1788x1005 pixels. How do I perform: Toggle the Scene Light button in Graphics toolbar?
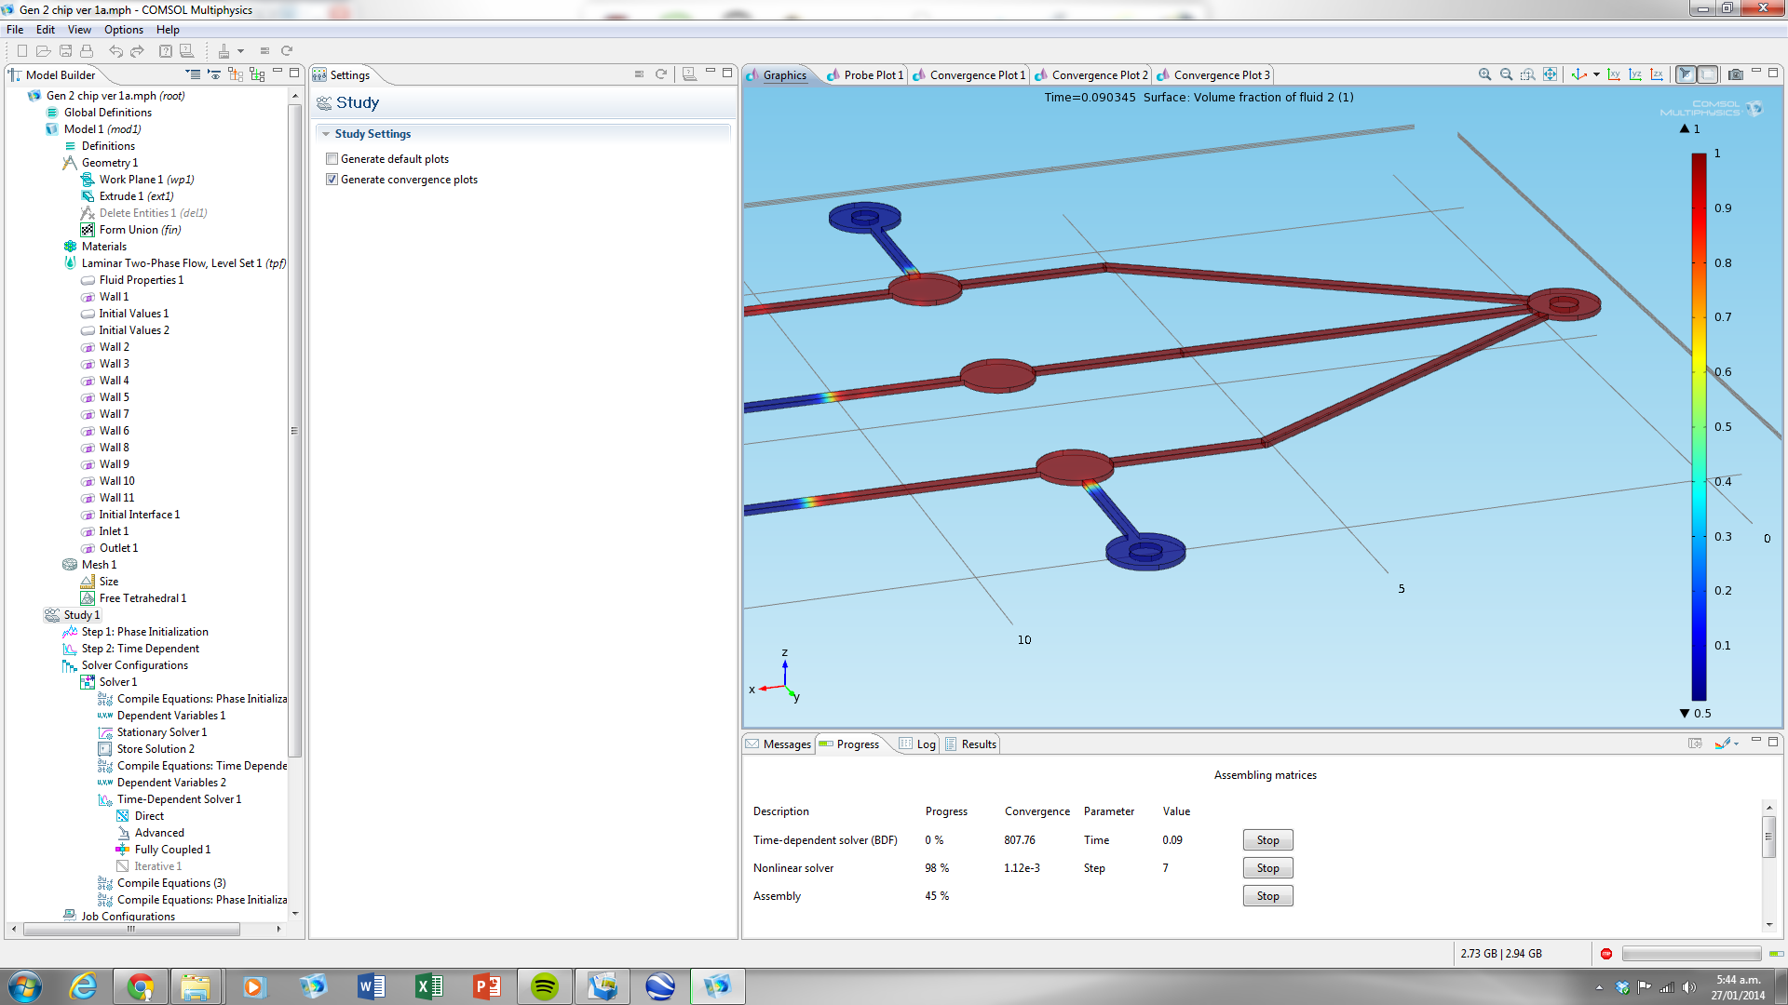tap(1686, 74)
